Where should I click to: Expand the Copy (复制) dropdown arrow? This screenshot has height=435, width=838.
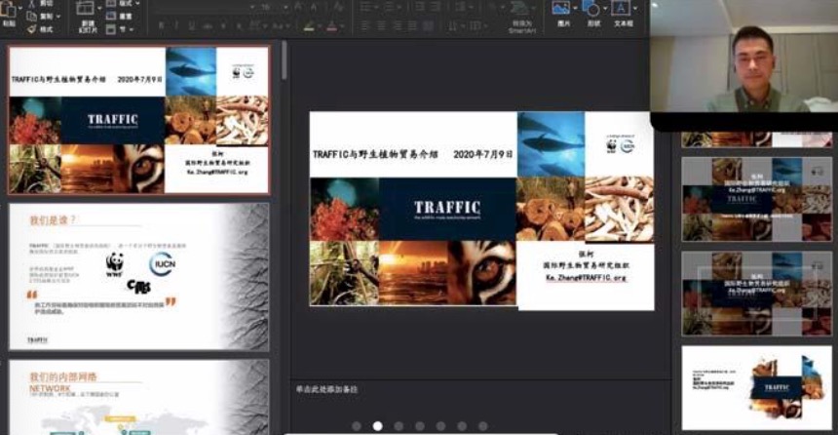[57, 17]
